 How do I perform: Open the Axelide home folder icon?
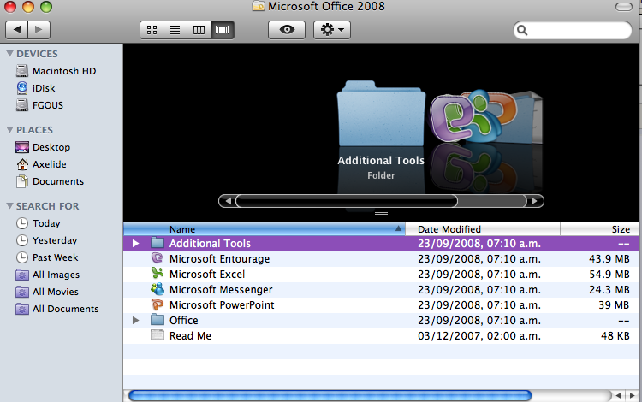pyautogui.click(x=22, y=164)
